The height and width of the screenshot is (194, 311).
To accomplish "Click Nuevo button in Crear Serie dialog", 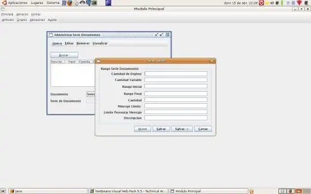I will (142, 129).
